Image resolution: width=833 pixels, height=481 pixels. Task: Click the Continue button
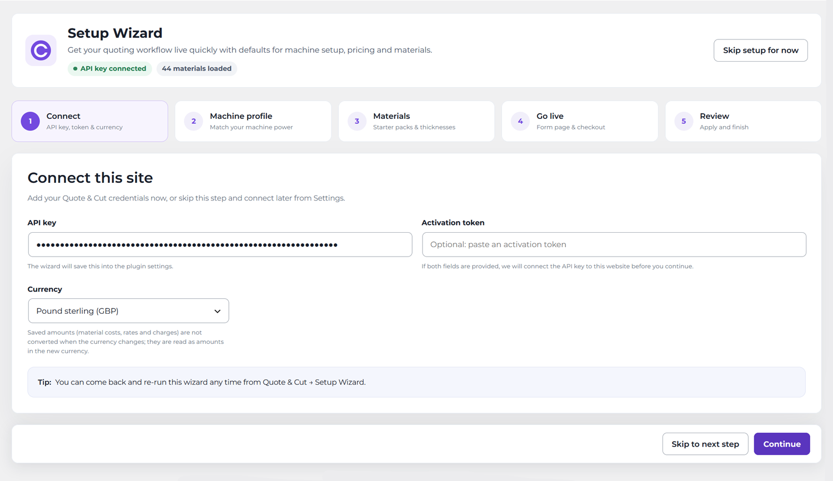pos(782,444)
